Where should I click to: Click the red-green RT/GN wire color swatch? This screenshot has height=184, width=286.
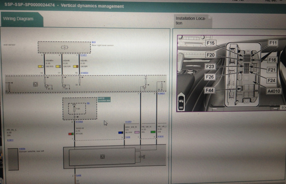71,134
